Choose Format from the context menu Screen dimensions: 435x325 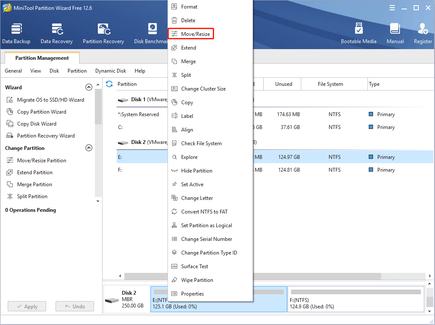(210, 7)
